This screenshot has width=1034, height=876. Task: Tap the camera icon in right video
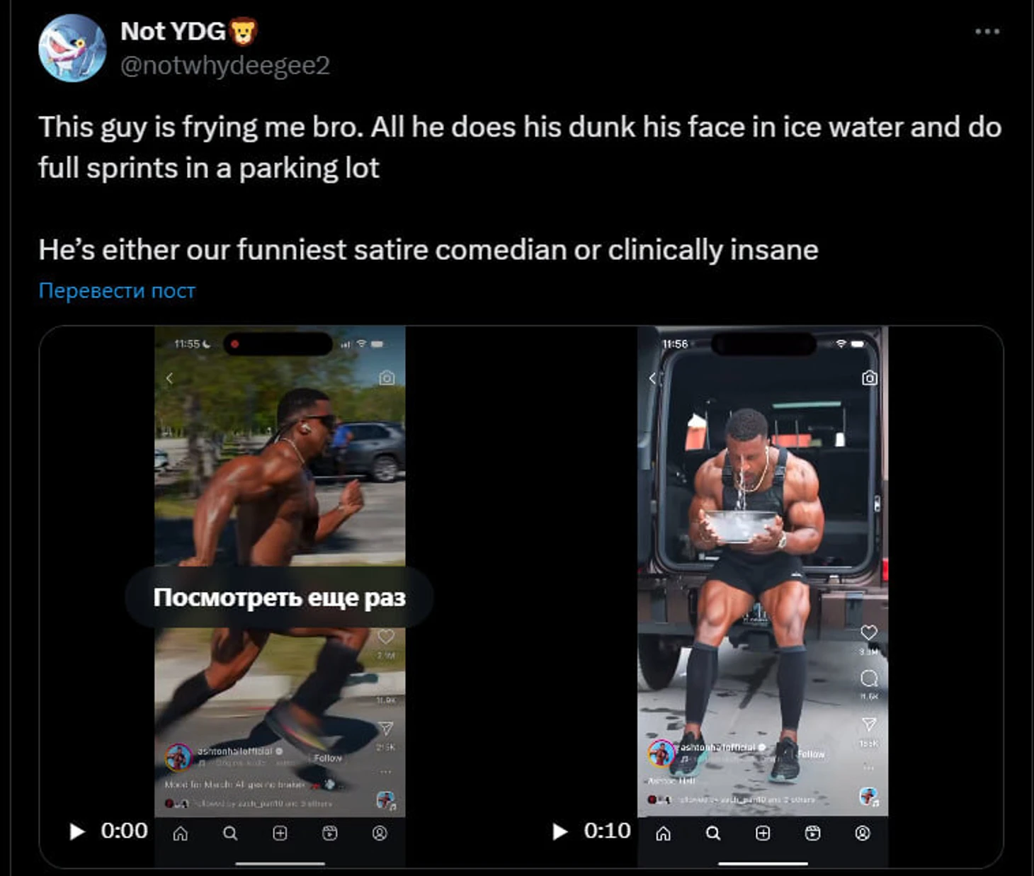pyautogui.click(x=870, y=377)
